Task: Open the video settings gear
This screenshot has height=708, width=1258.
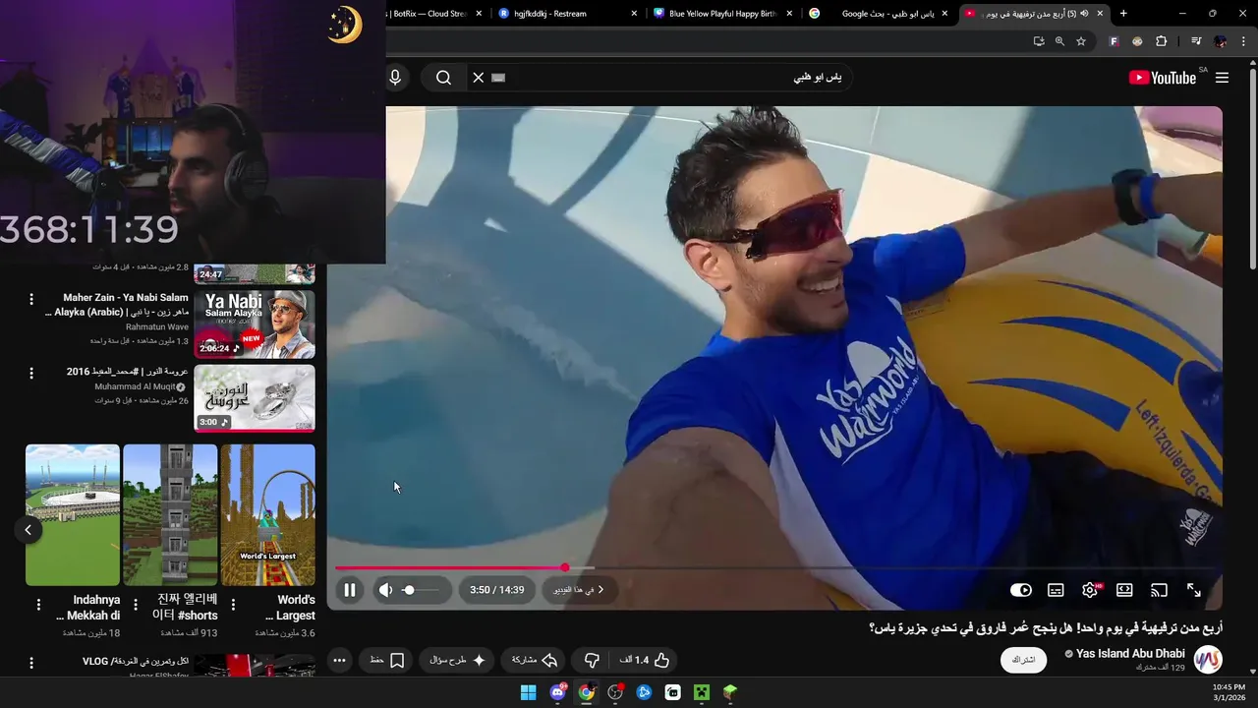Action: coord(1090,590)
